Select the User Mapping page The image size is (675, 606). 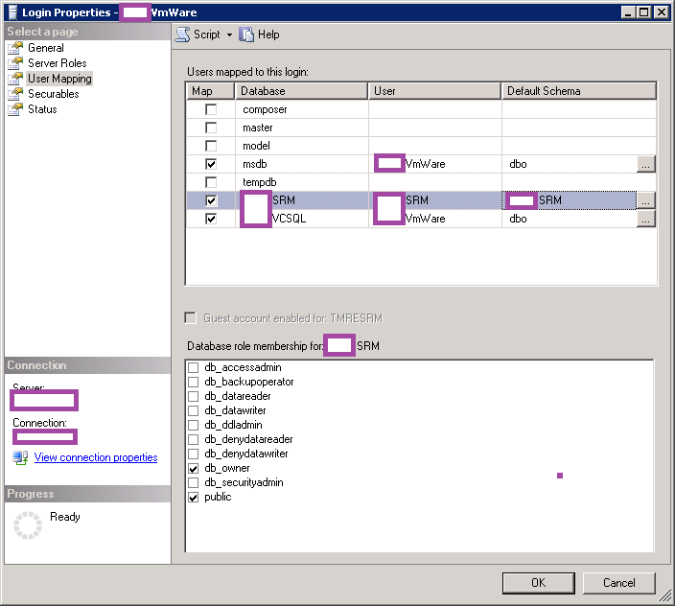[59, 79]
